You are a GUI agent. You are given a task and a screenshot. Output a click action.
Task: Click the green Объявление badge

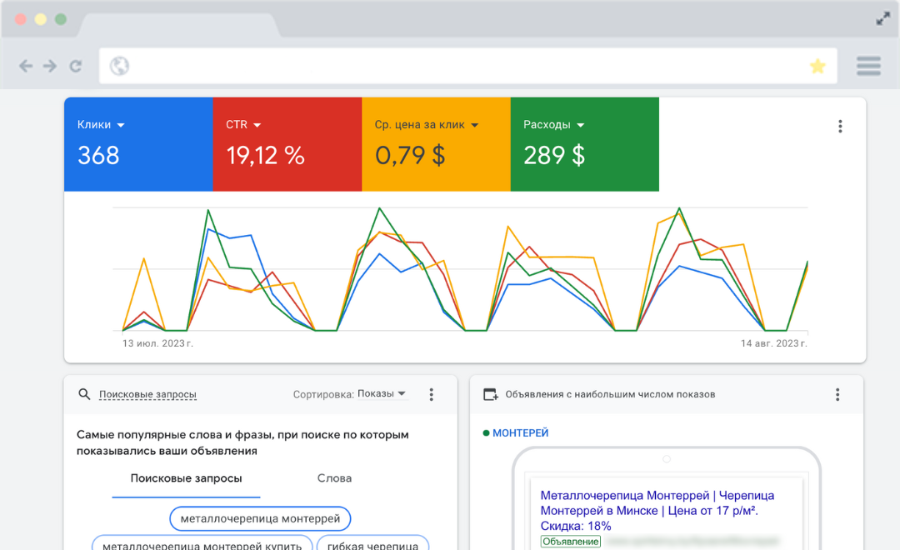coord(571,542)
